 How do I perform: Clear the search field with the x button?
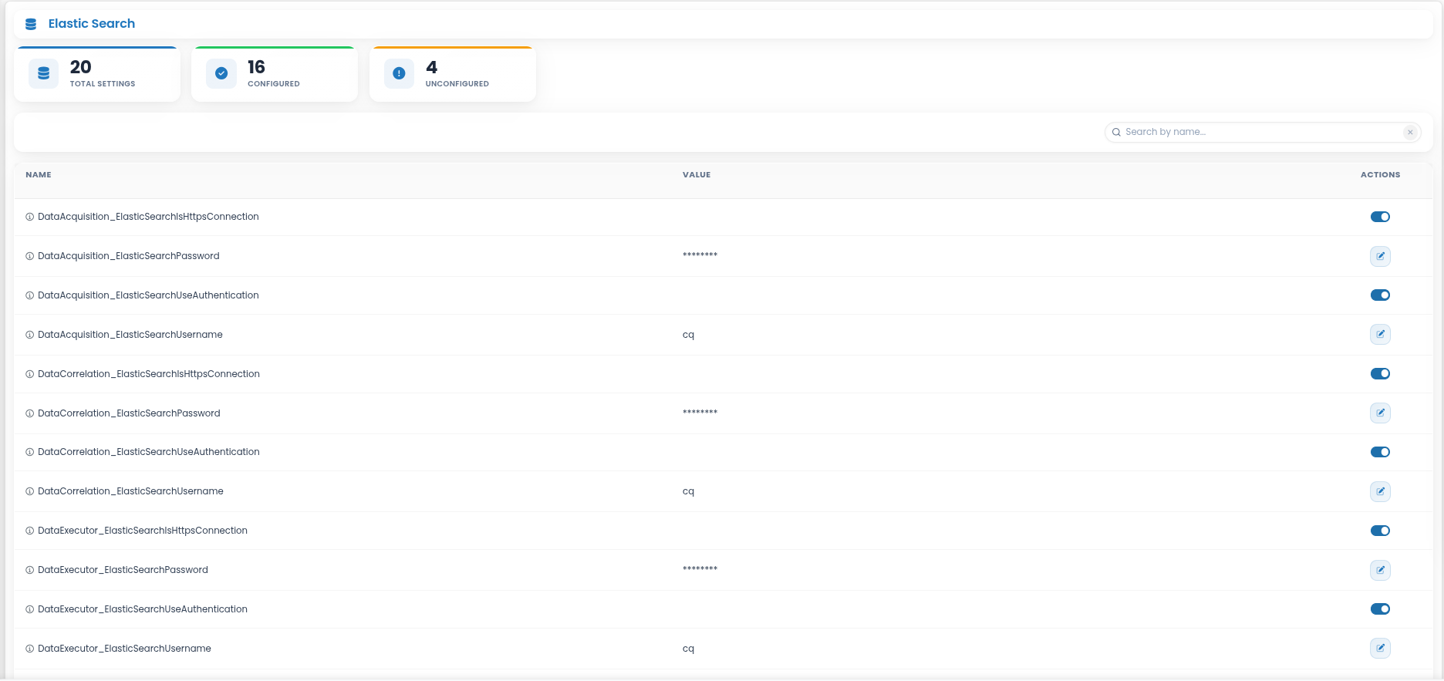pos(1410,132)
